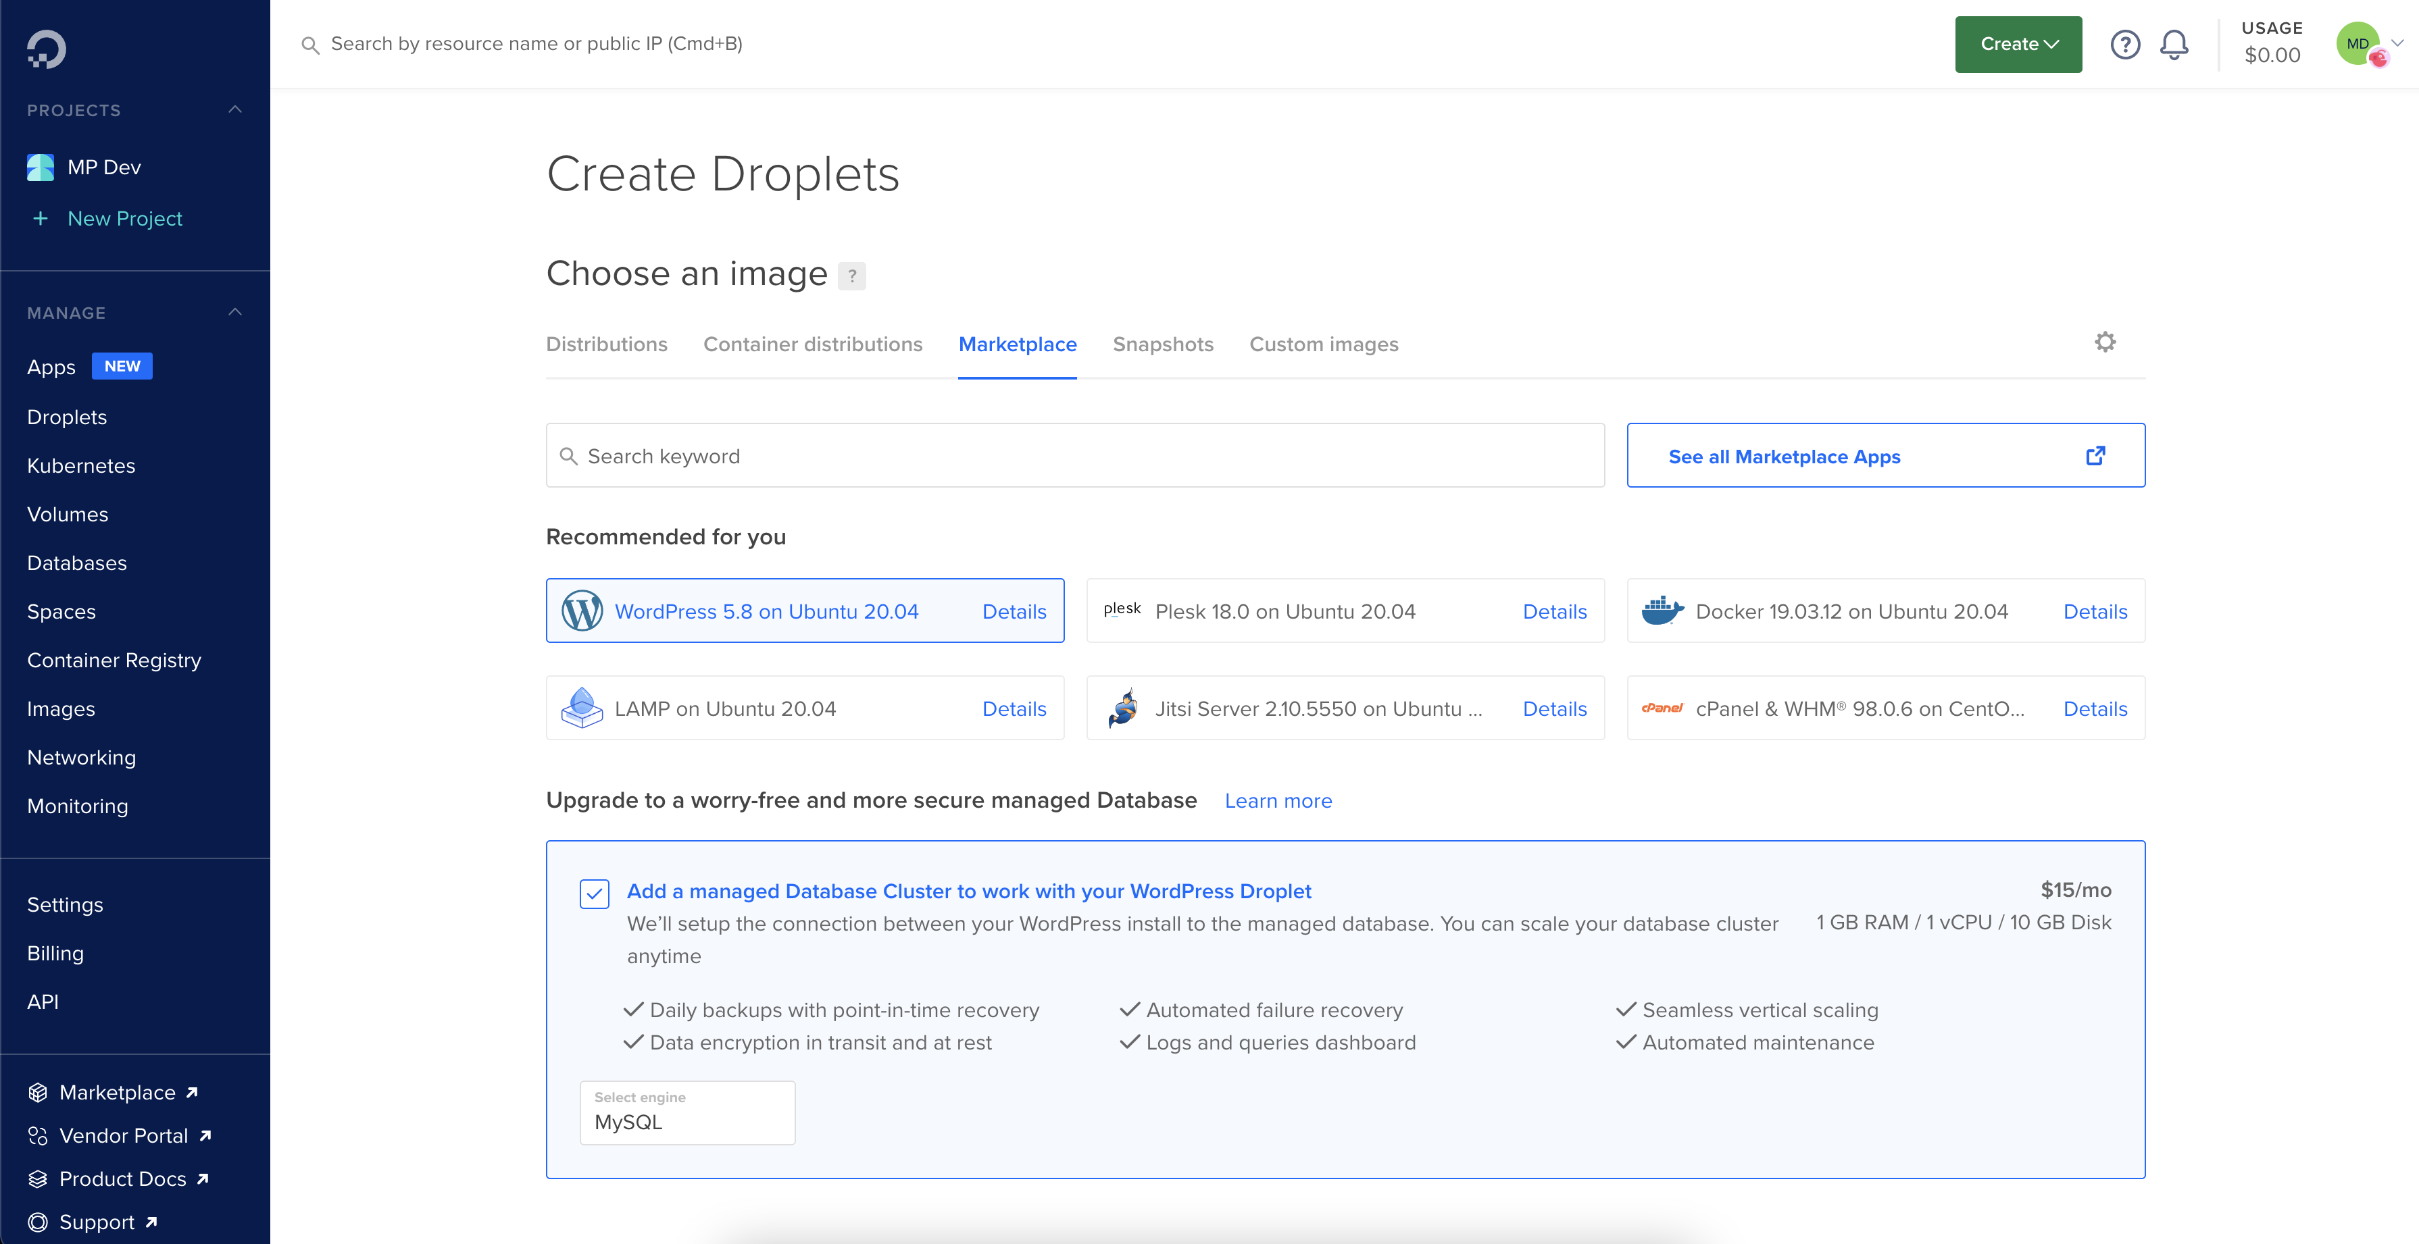The image size is (2419, 1244).
Task: Switch to the Container distributions tab
Action: click(814, 344)
